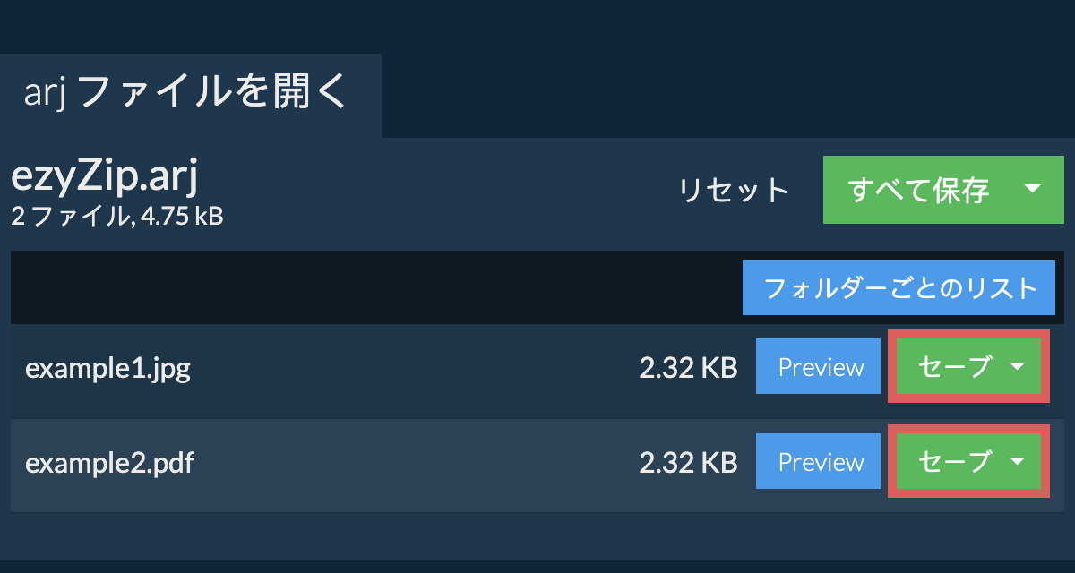Click the '2 ファイル, 4.75 kB' summary text

point(116,216)
